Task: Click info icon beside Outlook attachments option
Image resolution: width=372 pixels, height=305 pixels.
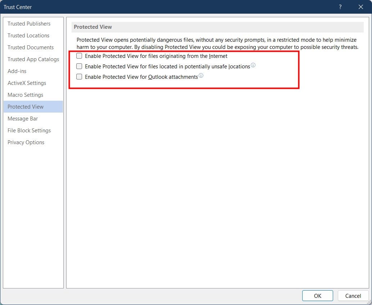Action: coord(201,76)
